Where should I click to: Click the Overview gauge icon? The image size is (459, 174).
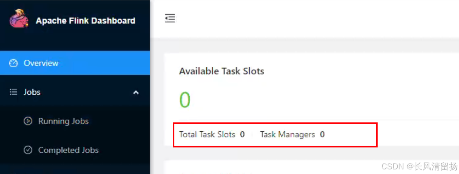[13, 63]
